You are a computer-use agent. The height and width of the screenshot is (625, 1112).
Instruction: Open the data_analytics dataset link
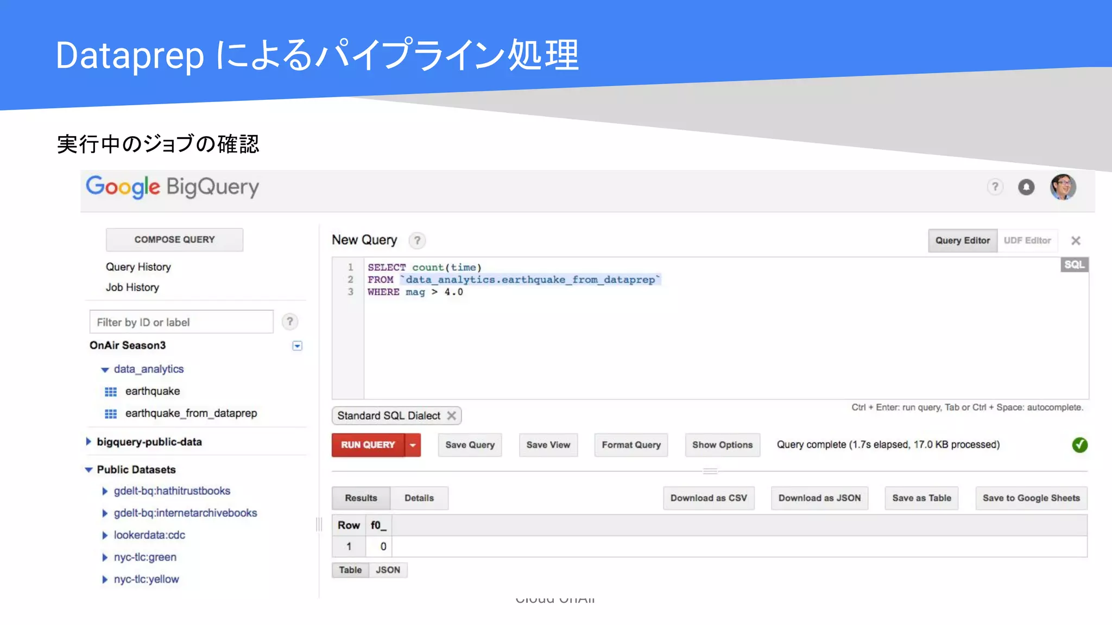tap(149, 369)
